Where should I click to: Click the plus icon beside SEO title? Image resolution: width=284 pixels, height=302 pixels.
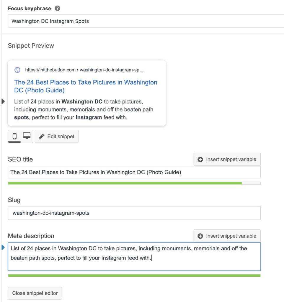tap(200, 159)
